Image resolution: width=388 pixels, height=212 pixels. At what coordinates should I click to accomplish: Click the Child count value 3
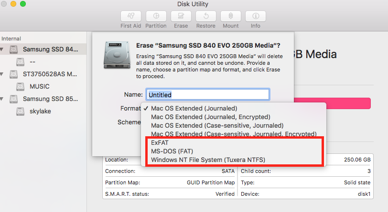[x=369, y=171]
